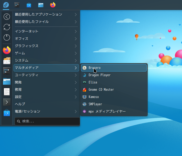The height and width of the screenshot is (156, 182).
Task: Click the Gnome CD Master flame icon
Action: 84,90
